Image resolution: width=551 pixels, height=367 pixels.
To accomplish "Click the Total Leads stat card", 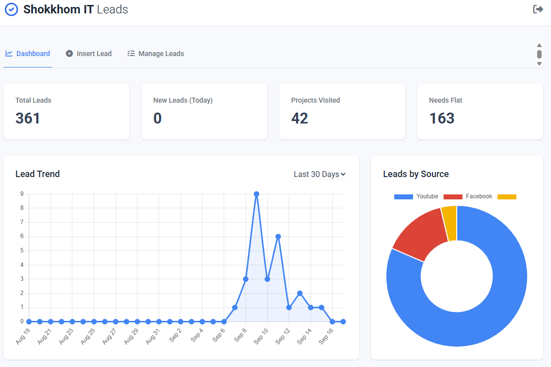I will coord(66,111).
